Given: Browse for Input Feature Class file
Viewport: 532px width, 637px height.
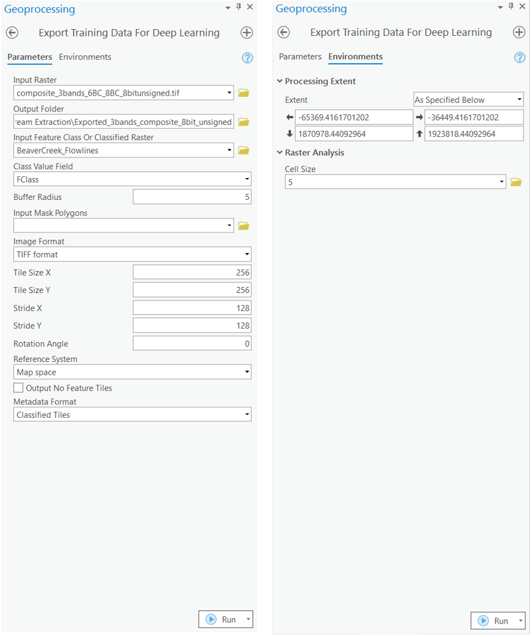Looking at the screenshot, I should [x=244, y=151].
